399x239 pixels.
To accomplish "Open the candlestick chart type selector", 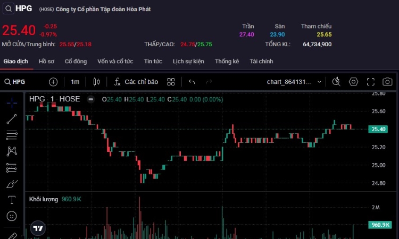I will coord(96,82).
